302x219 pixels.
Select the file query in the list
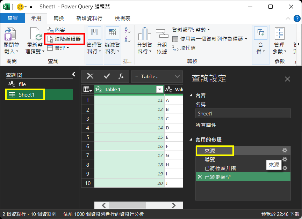pyautogui.click(x=22, y=84)
